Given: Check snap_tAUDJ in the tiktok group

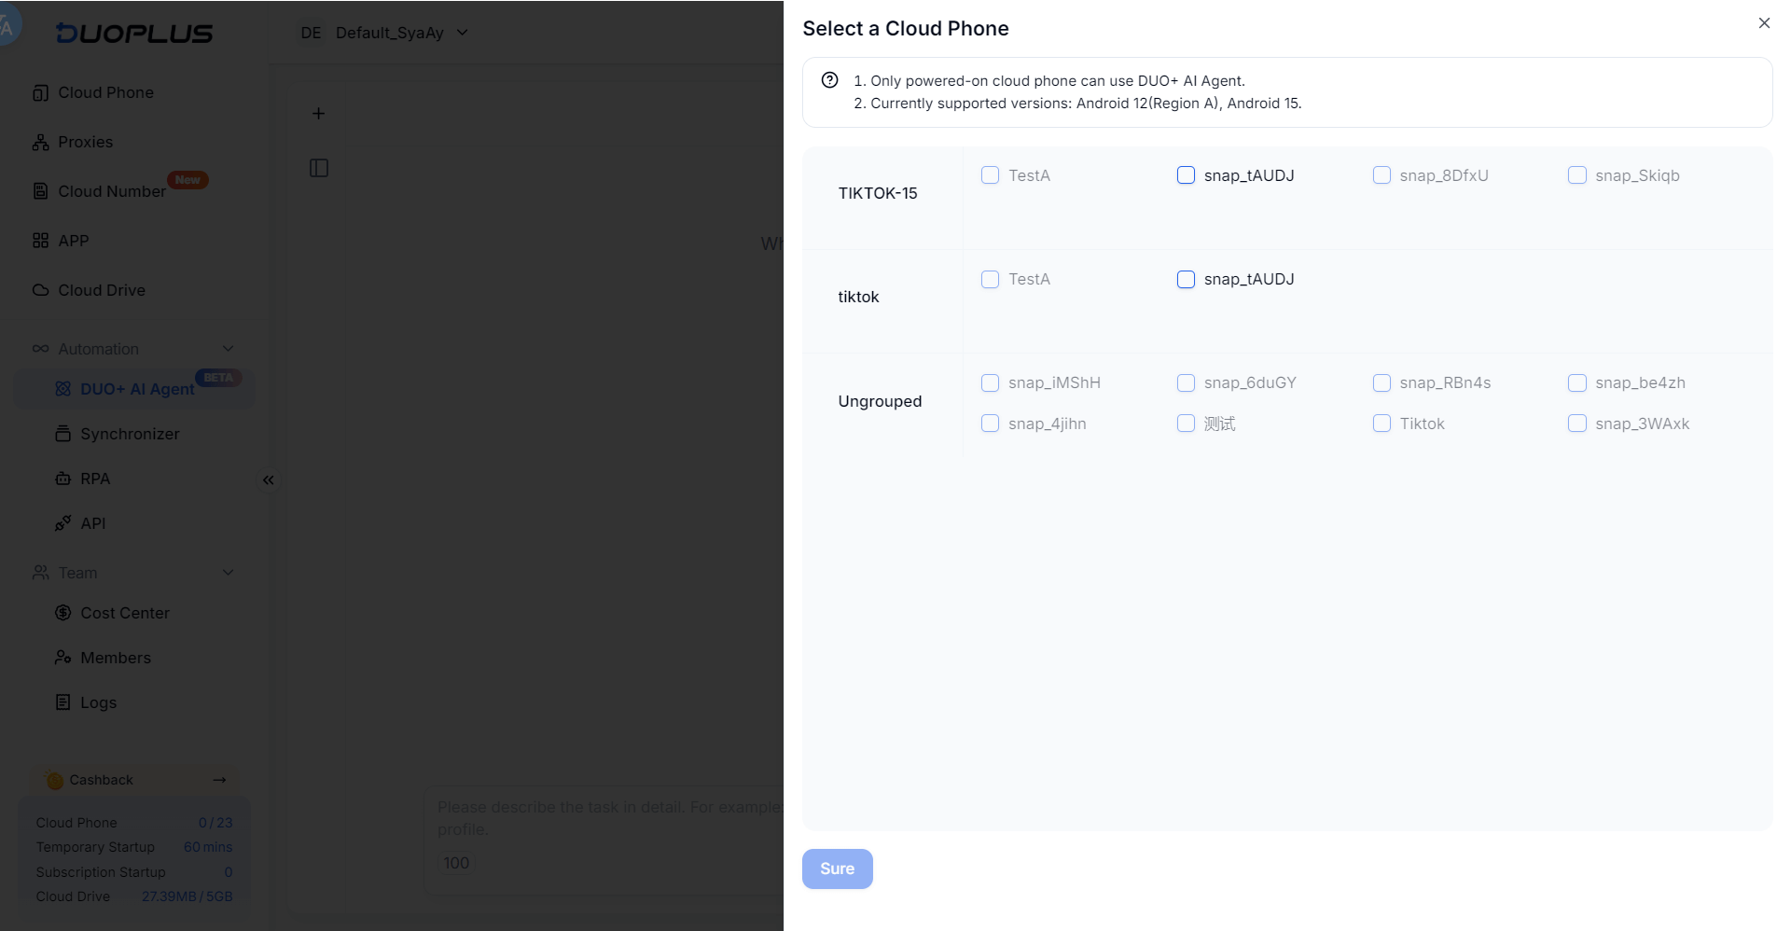Looking at the screenshot, I should (1186, 279).
